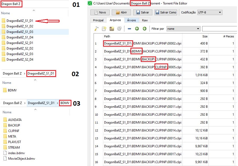Click the filter text input field
238x166 pixels.
pos(220,29)
